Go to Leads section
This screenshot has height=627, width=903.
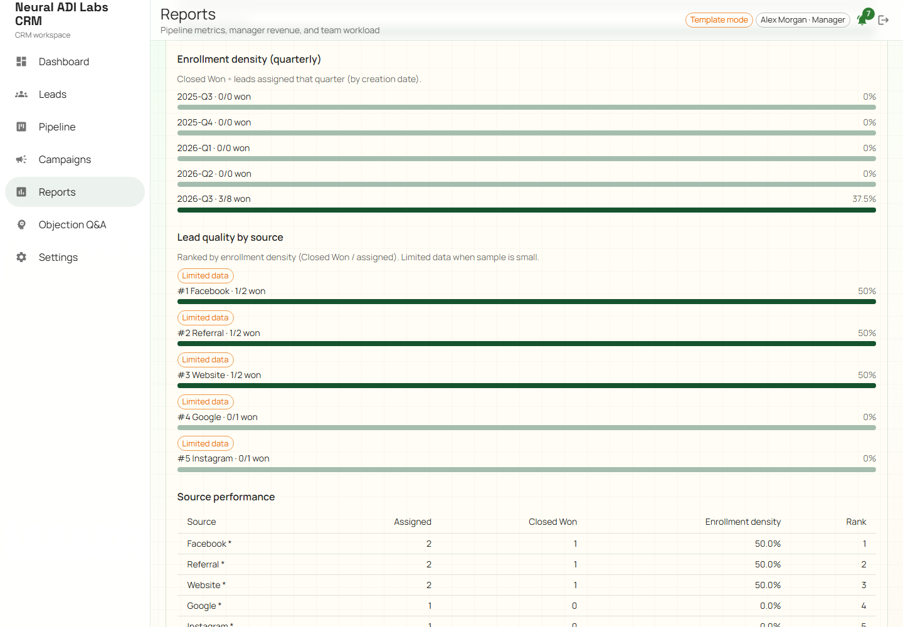(75, 94)
